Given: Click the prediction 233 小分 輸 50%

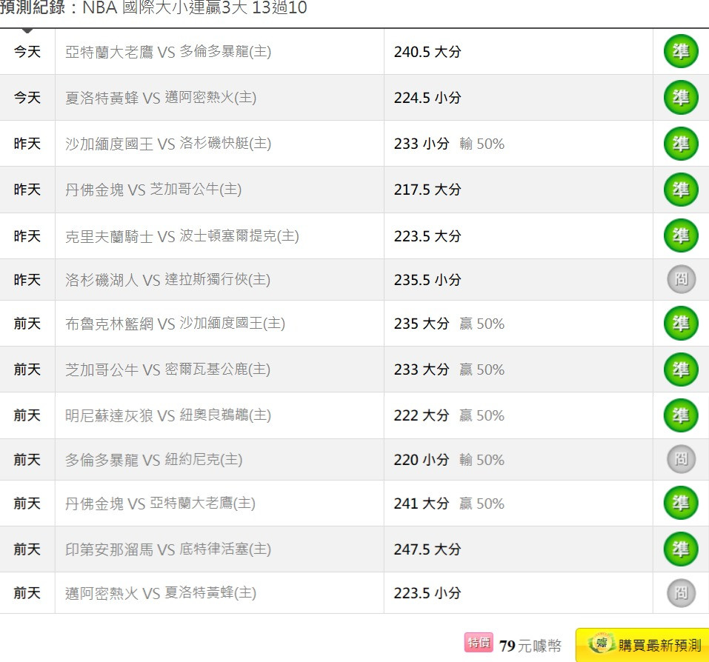Looking at the screenshot, I should pyautogui.click(x=449, y=144).
